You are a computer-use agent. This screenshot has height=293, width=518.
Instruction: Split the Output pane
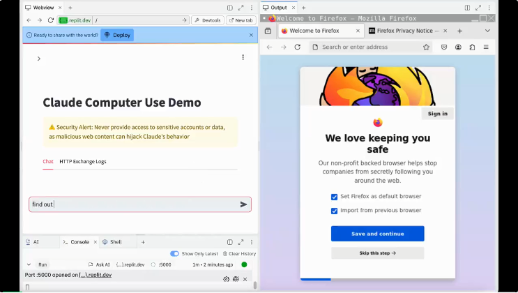pos(467,8)
